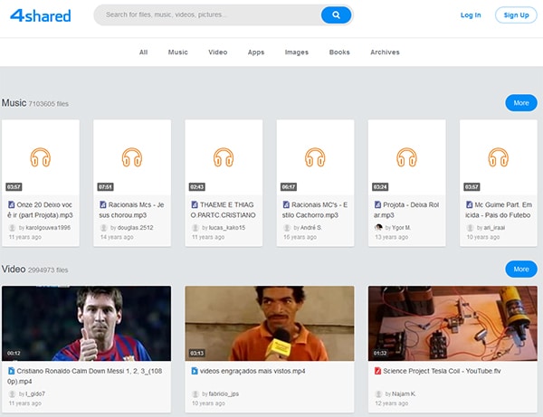
Task: Select the Archives category tab
Action: 385,52
